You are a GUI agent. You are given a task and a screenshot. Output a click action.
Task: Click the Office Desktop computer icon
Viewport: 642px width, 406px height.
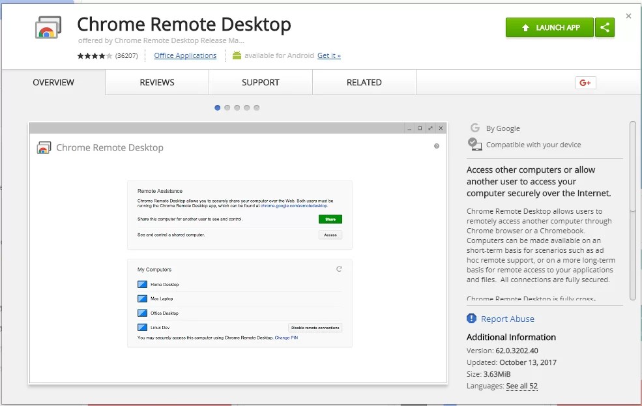click(142, 313)
